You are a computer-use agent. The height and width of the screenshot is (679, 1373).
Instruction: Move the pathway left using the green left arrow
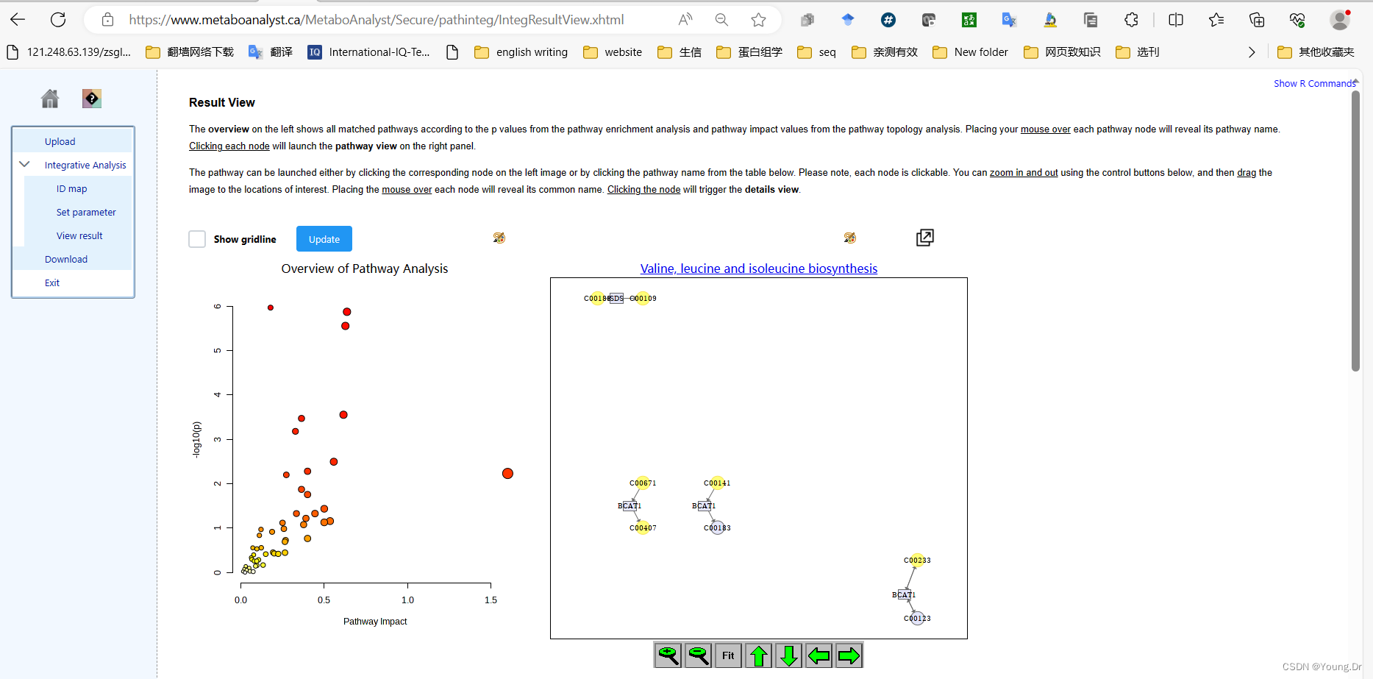coord(819,655)
